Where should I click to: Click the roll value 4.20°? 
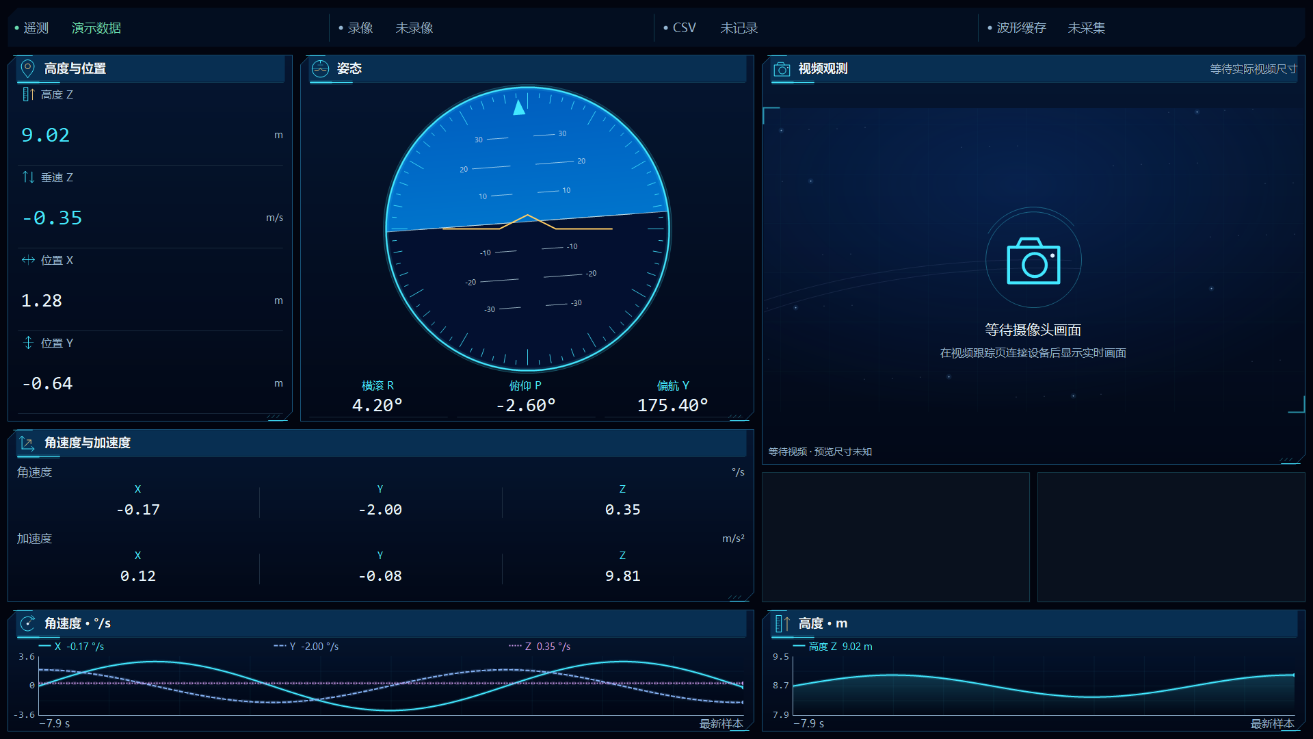point(377,405)
